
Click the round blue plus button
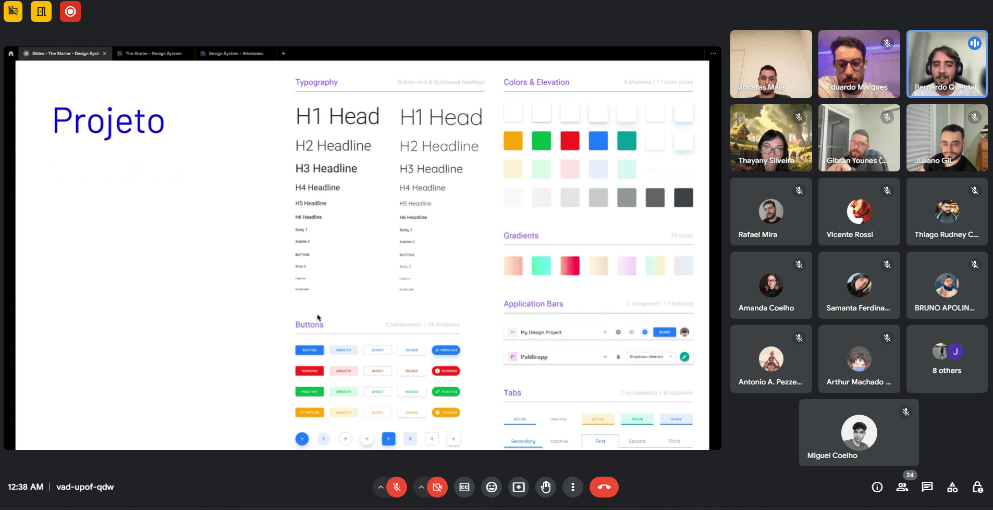tap(302, 439)
